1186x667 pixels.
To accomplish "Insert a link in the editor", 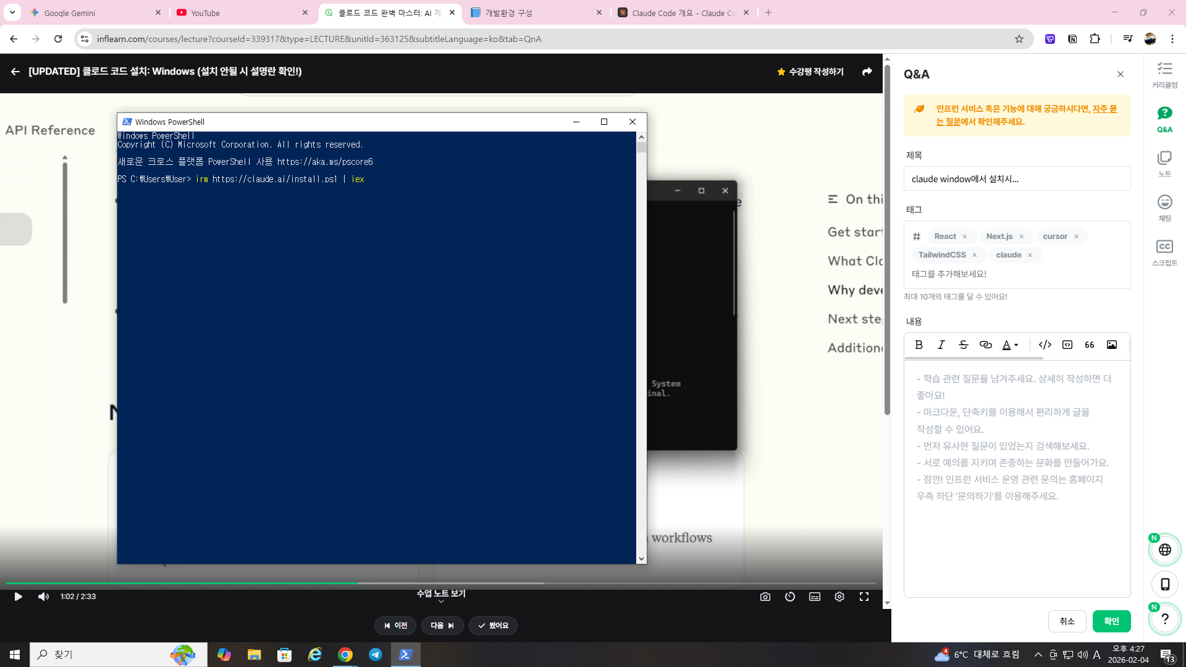I will click(985, 345).
